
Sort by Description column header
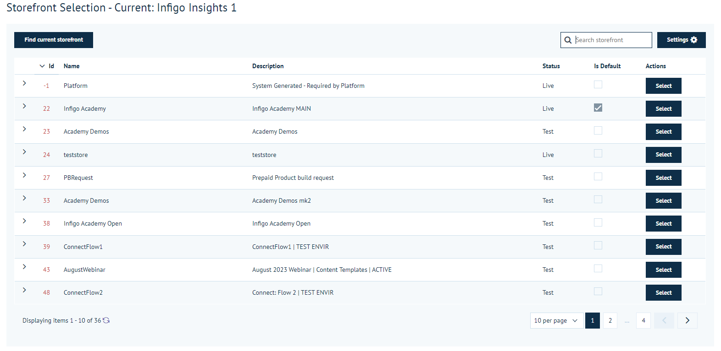268,66
